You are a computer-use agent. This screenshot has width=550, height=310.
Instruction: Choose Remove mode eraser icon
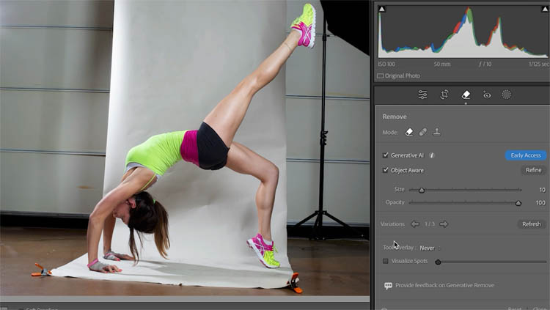click(x=409, y=132)
